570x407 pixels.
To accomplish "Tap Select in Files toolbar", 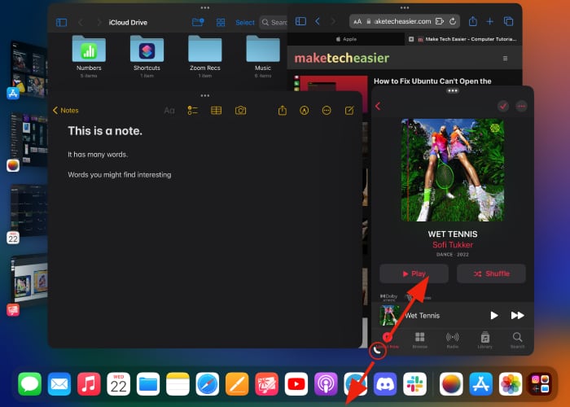I will [244, 23].
